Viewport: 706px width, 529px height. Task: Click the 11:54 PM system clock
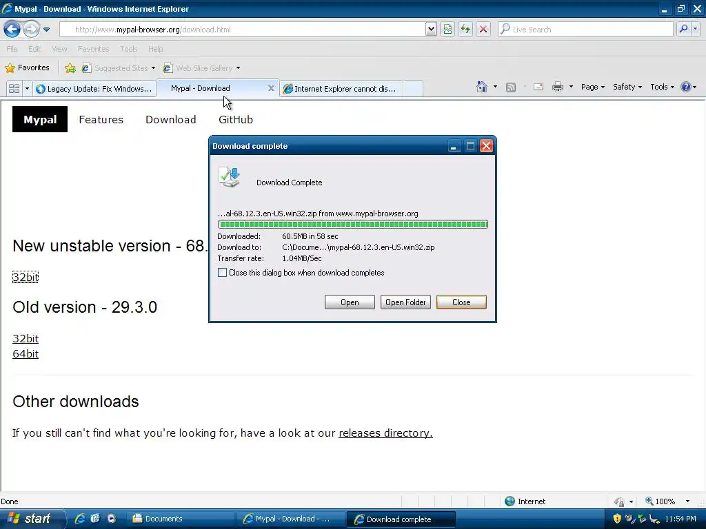[x=680, y=519]
